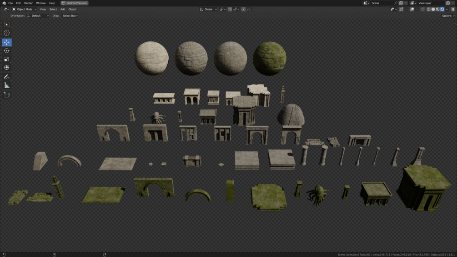
Task: Select the Select Box tool in left toolbar
Action: [7, 25]
